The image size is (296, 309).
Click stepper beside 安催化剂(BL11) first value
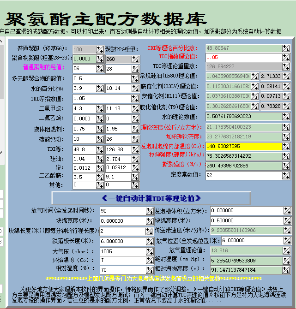coord(254,96)
